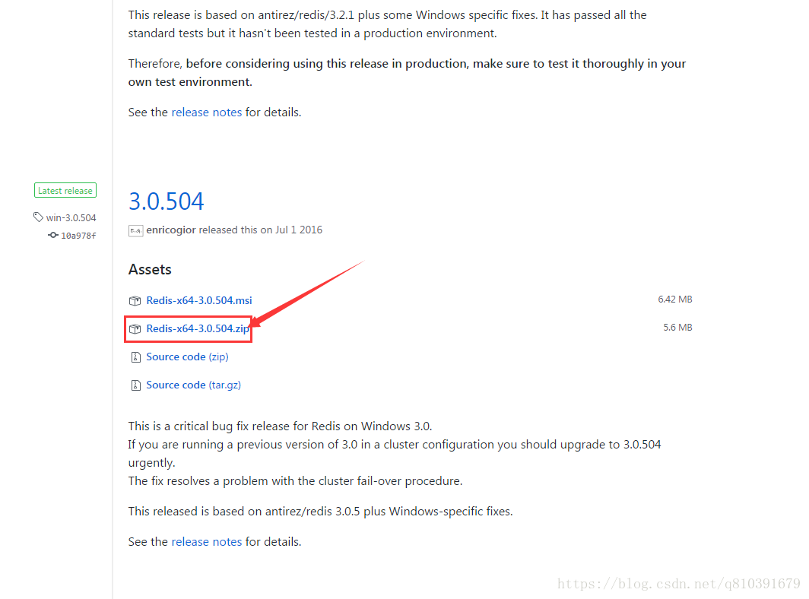Click the commit icon next to 10a978f
Image resolution: width=809 pixels, height=599 pixels.
[53, 235]
